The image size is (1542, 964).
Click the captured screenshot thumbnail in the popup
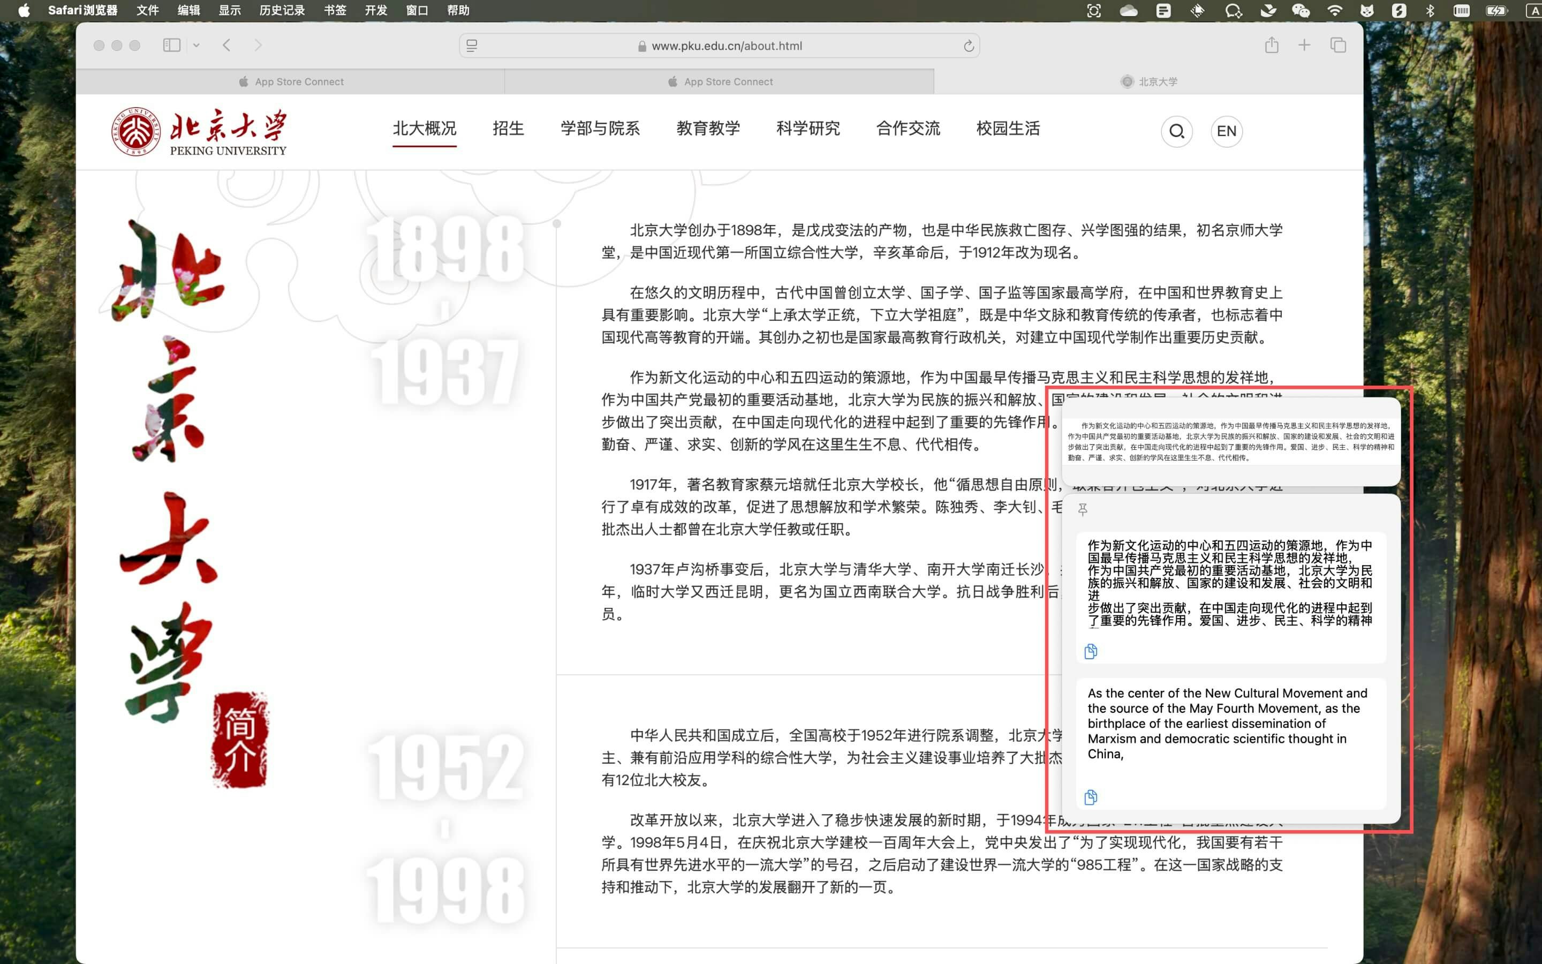(x=1231, y=441)
